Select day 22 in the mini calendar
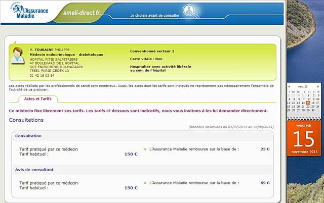The width and height of the screenshot is (324, 203). (308, 107)
